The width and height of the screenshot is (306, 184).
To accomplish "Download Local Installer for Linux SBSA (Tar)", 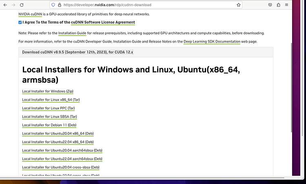I will pos(49,117).
